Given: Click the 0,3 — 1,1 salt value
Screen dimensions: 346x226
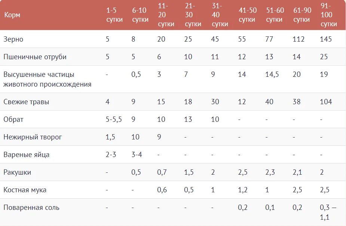Looking at the screenshot, I should pos(328,212).
